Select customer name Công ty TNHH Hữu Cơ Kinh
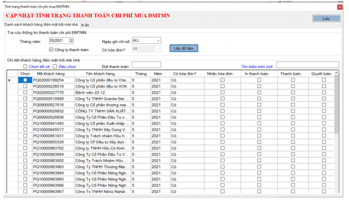349x201 pixels. tap(102, 148)
